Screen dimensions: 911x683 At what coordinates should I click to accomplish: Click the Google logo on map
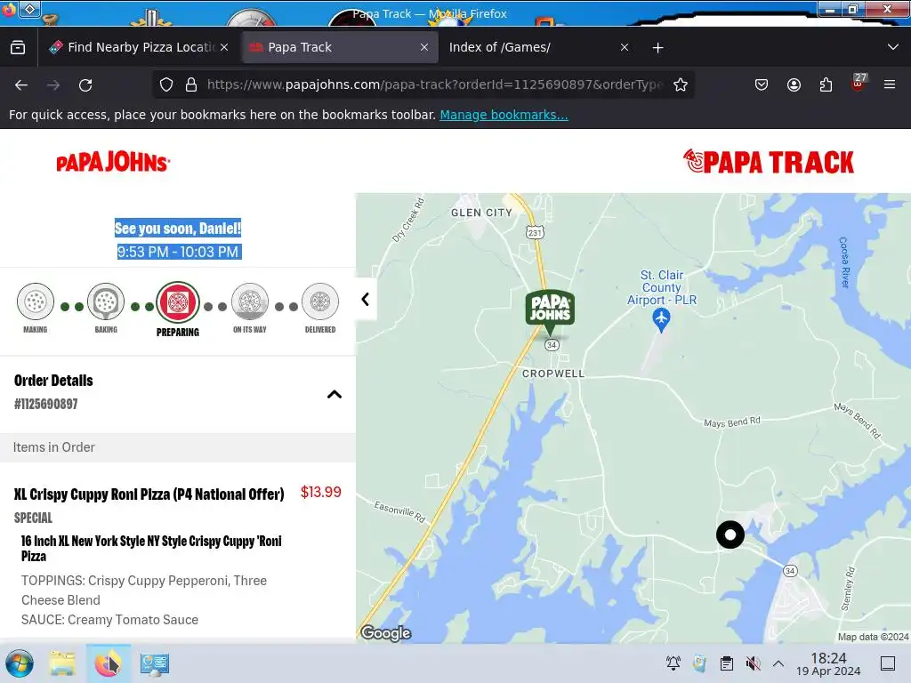click(x=386, y=632)
